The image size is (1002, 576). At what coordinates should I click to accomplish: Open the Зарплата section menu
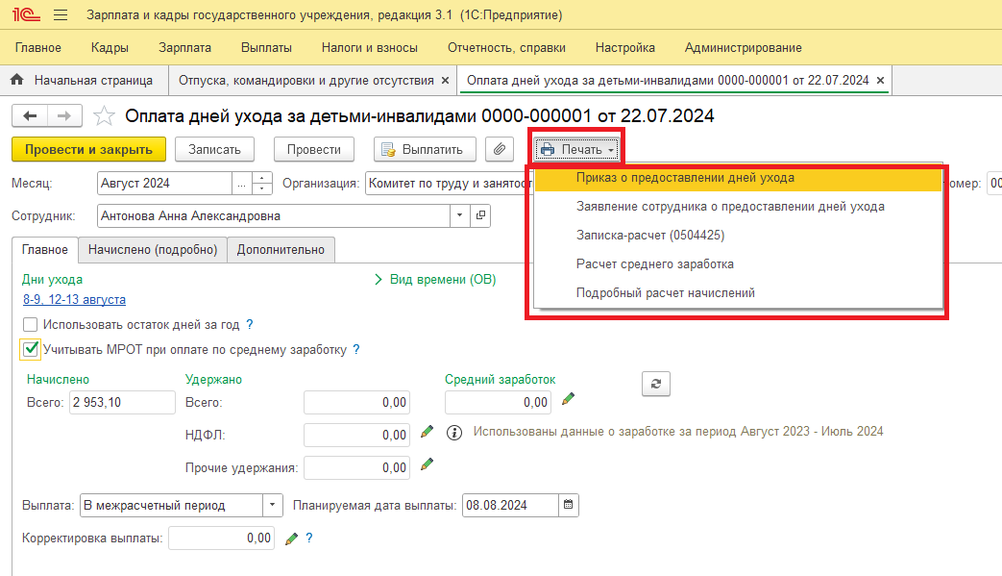click(x=184, y=48)
